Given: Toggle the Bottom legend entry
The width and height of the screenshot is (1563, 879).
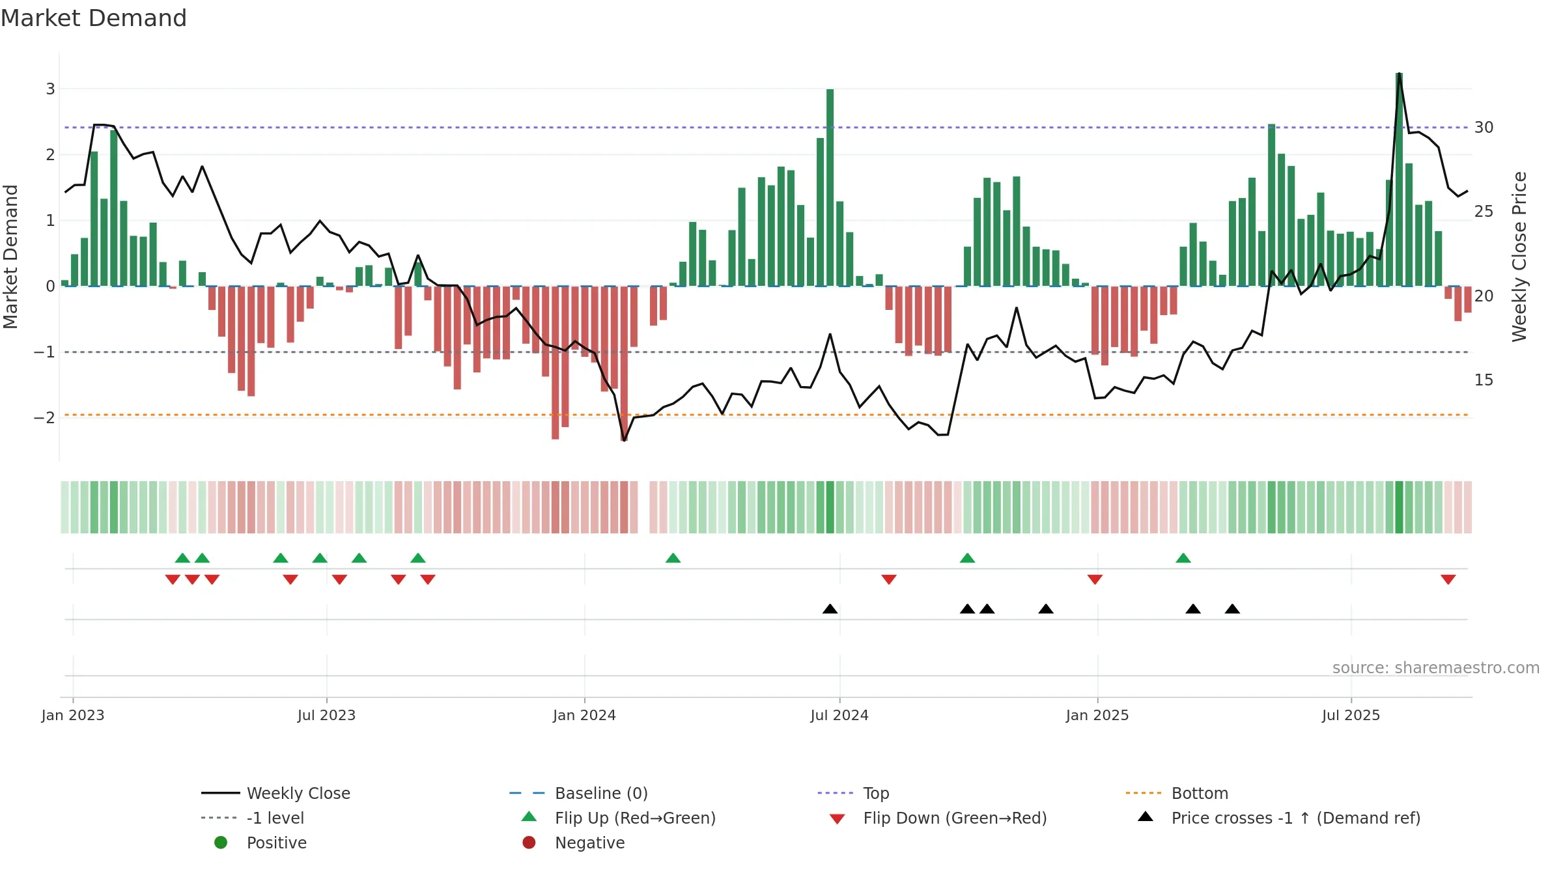Looking at the screenshot, I should [x=1177, y=793].
